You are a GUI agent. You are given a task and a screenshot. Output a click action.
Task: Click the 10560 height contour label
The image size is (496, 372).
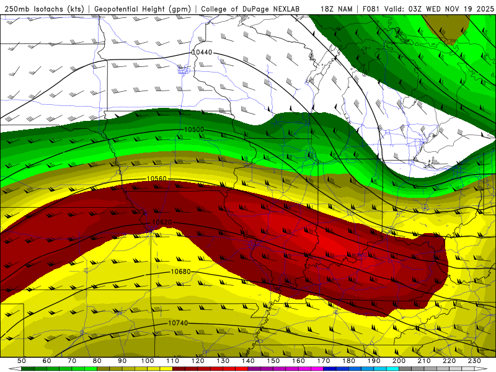157,179
